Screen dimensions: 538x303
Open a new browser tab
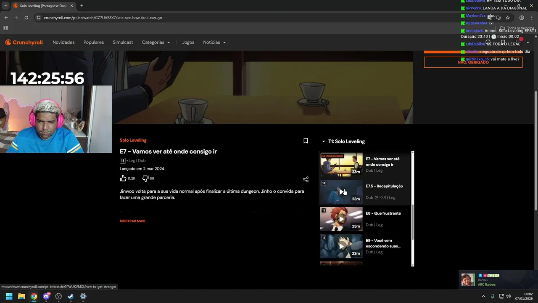[82, 6]
